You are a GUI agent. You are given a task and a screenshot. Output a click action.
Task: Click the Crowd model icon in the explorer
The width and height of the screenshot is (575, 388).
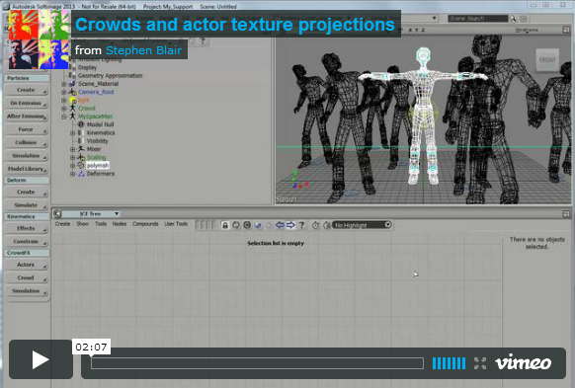point(73,108)
